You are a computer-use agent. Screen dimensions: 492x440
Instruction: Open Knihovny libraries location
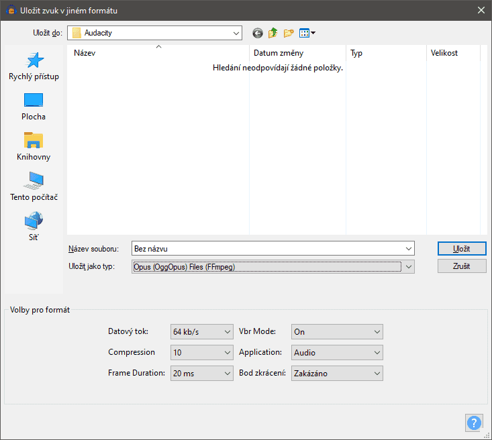coord(34,147)
